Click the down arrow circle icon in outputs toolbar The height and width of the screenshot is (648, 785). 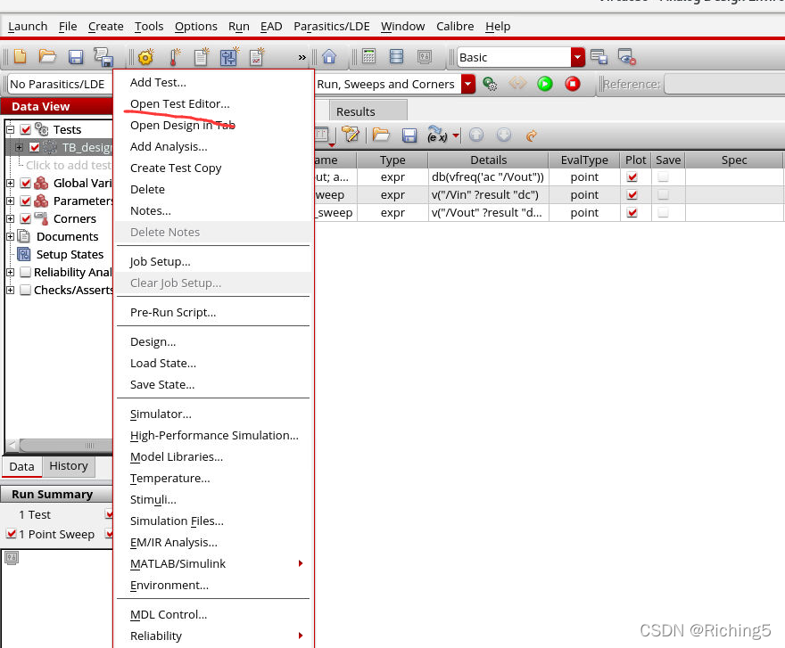(x=504, y=135)
